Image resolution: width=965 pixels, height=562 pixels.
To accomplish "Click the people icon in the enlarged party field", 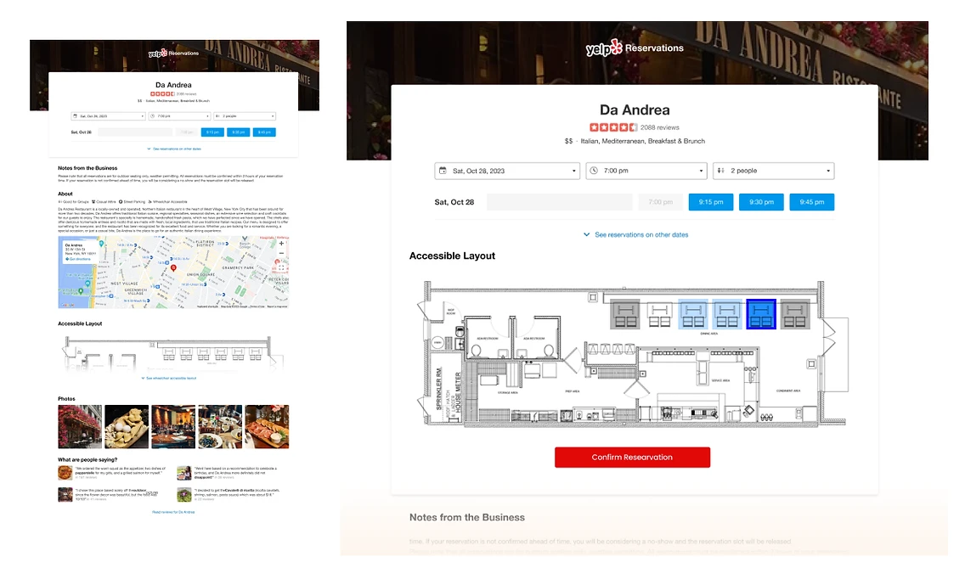I will coord(720,171).
